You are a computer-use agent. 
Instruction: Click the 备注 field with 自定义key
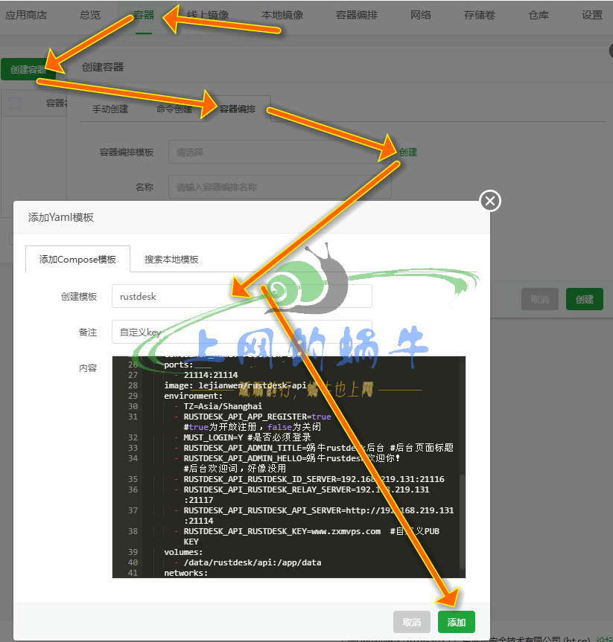pos(242,332)
